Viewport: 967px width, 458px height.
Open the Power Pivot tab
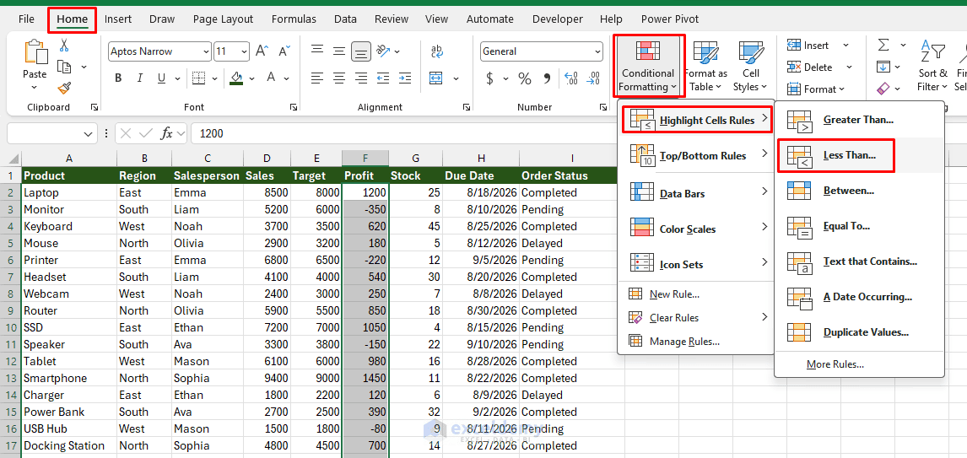click(x=670, y=19)
